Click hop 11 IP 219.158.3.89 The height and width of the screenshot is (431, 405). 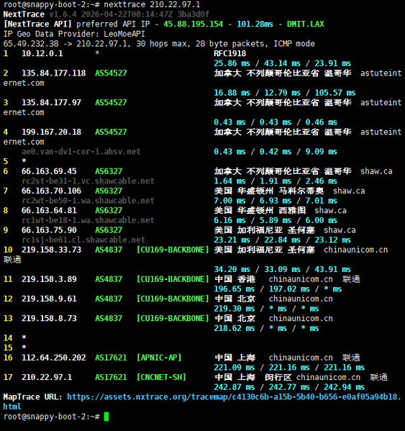tap(49, 279)
